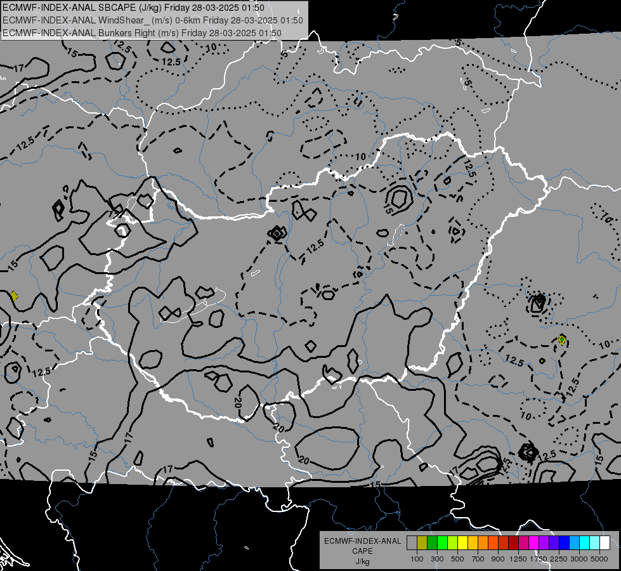The width and height of the screenshot is (621, 571).
Task: Pick the orange swatch in the legend
Action: (x=483, y=543)
